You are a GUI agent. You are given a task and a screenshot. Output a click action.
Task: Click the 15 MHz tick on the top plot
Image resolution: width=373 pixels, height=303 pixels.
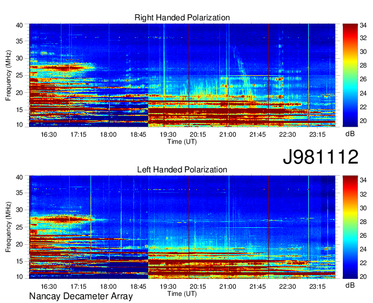coord(19,110)
